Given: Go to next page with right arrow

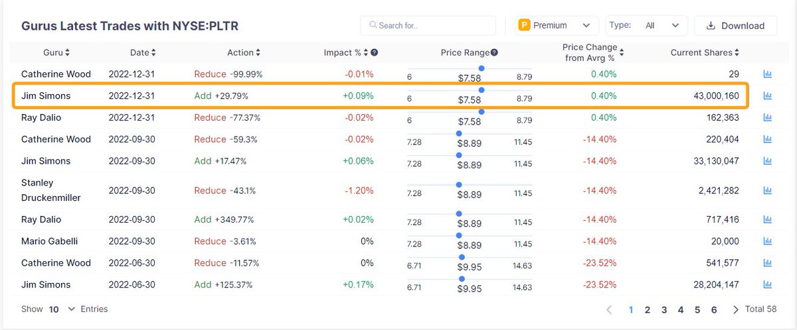Looking at the screenshot, I should [735, 309].
